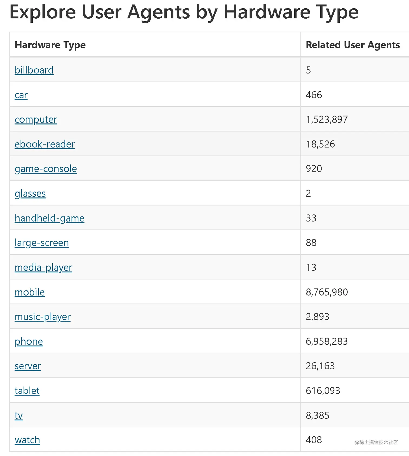Select the ebook-reader link
The image size is (409, 456).
coord(45,144)
